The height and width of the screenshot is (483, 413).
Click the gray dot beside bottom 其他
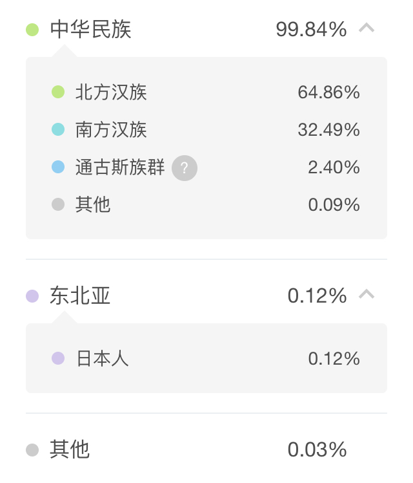[x=32, y=450]
